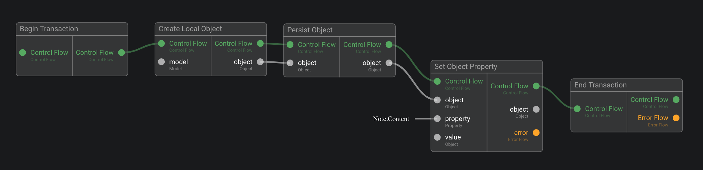Screen dimensions: 703x170
Task: Click End Transaction's orange Error Flow port
Action: tap(676, 118)
